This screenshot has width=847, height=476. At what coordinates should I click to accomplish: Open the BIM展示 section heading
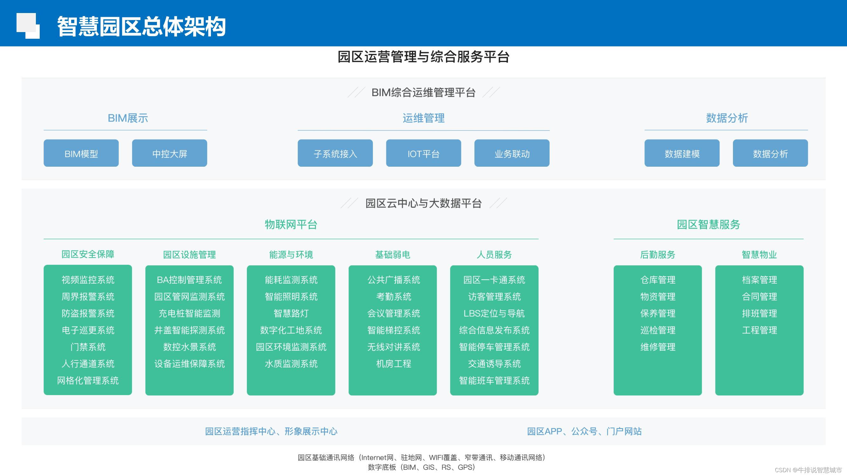pos(128,118)
